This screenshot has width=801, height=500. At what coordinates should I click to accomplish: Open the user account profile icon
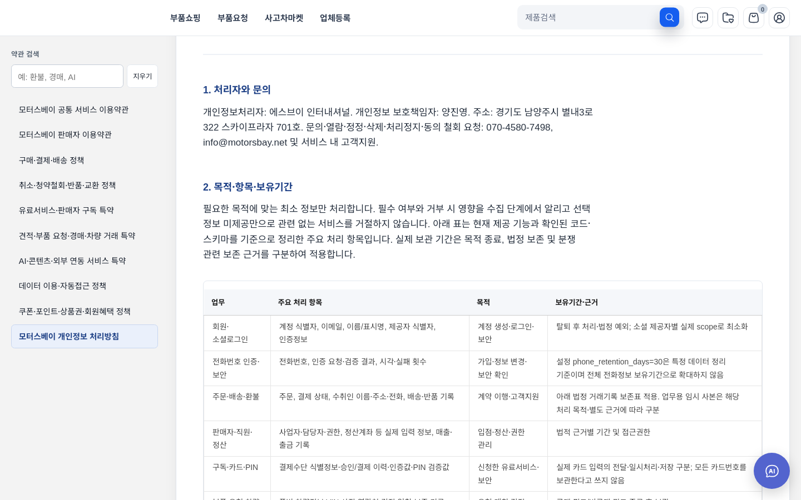pos(779,18)
